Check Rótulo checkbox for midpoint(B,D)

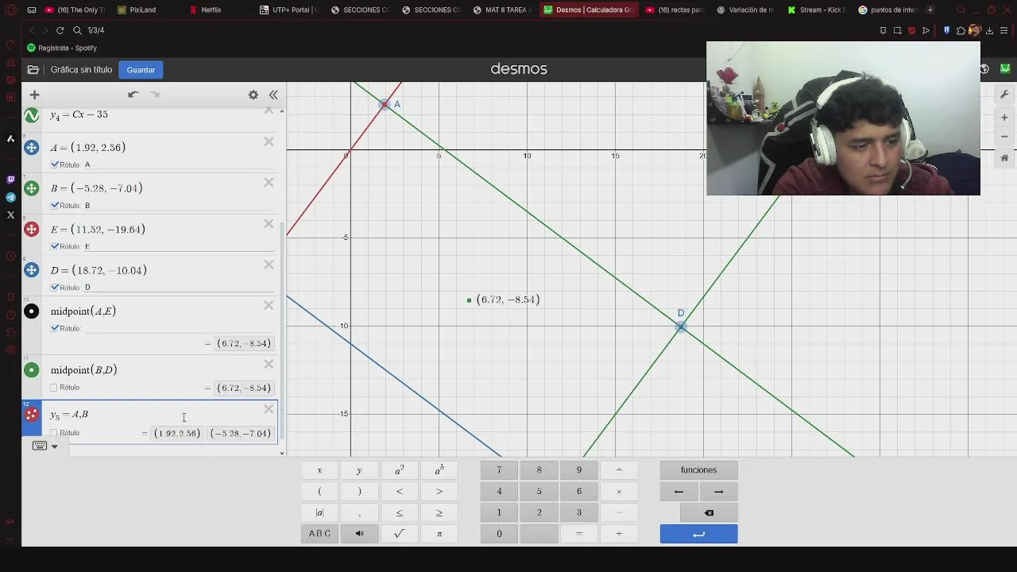[x=54, y=388]
